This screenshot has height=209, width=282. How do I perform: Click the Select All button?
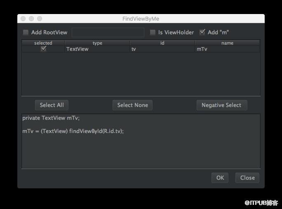click(x=52, y=105)
